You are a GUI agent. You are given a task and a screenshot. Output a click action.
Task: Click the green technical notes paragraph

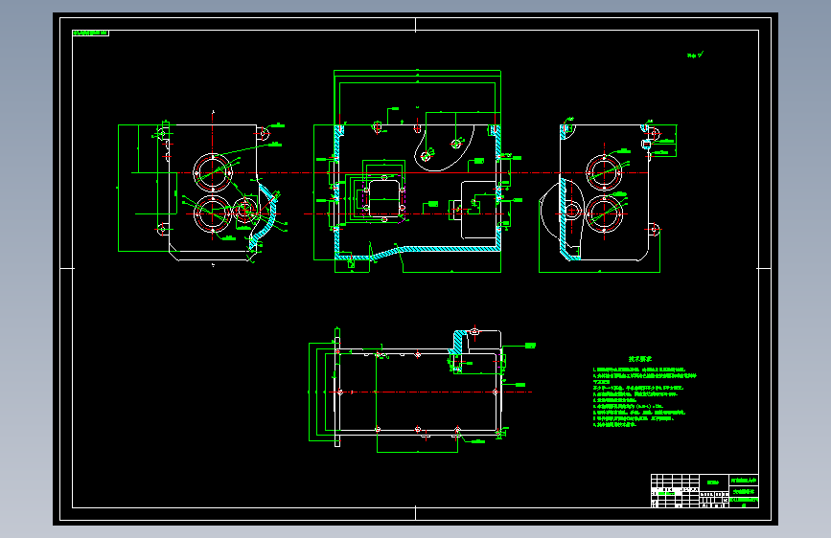click(644, 396)
